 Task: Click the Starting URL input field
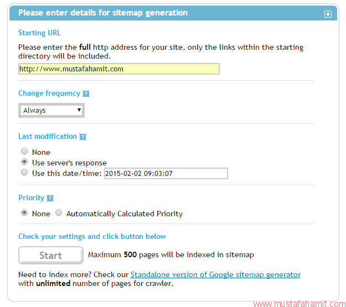click(x=119, y=69)
